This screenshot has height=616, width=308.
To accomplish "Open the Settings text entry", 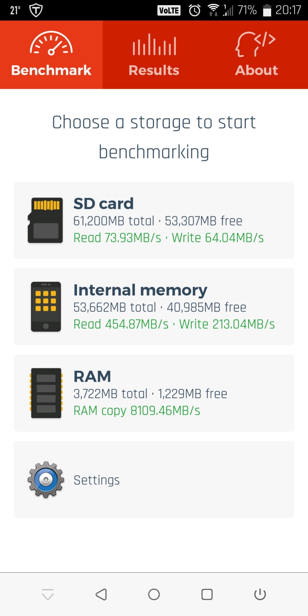I will click(97, 480).
